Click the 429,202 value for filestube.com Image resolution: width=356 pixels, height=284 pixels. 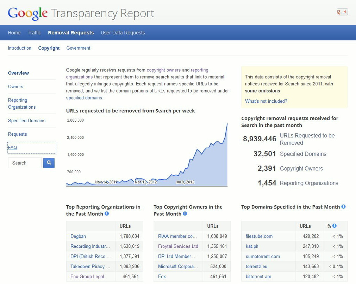(x=311, y=236)
